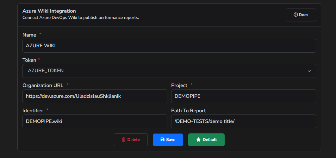Click the star icon on Default
Image resolution: width=336 pixels, height=158 pixels.
198,140
